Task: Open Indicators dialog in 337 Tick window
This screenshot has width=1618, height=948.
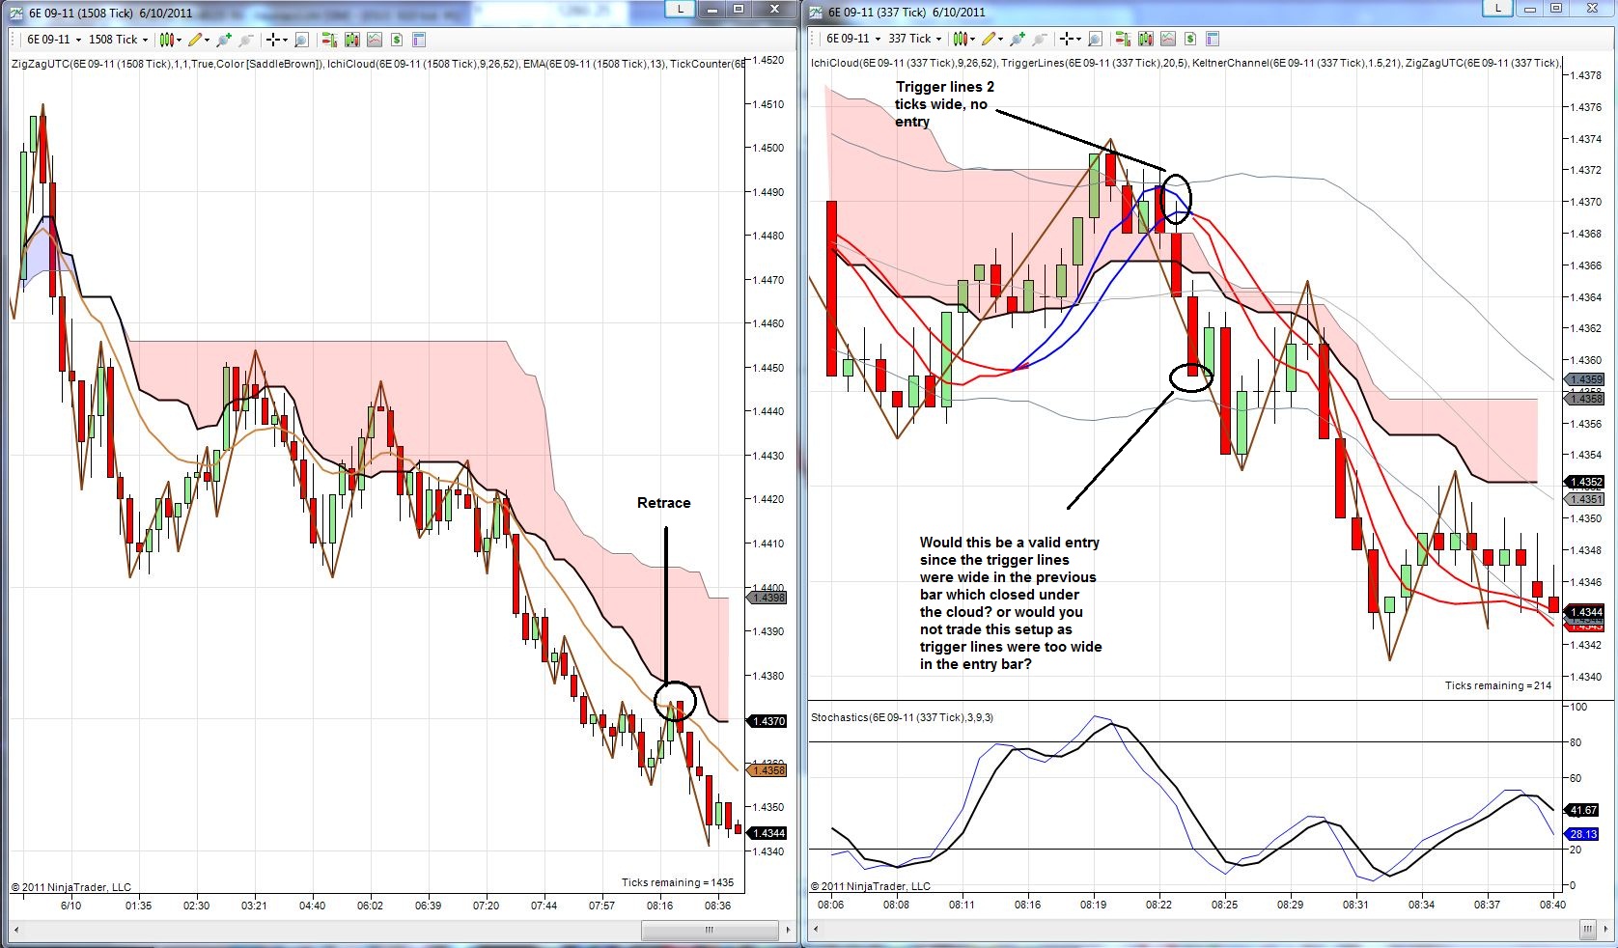Action: 1167,39
